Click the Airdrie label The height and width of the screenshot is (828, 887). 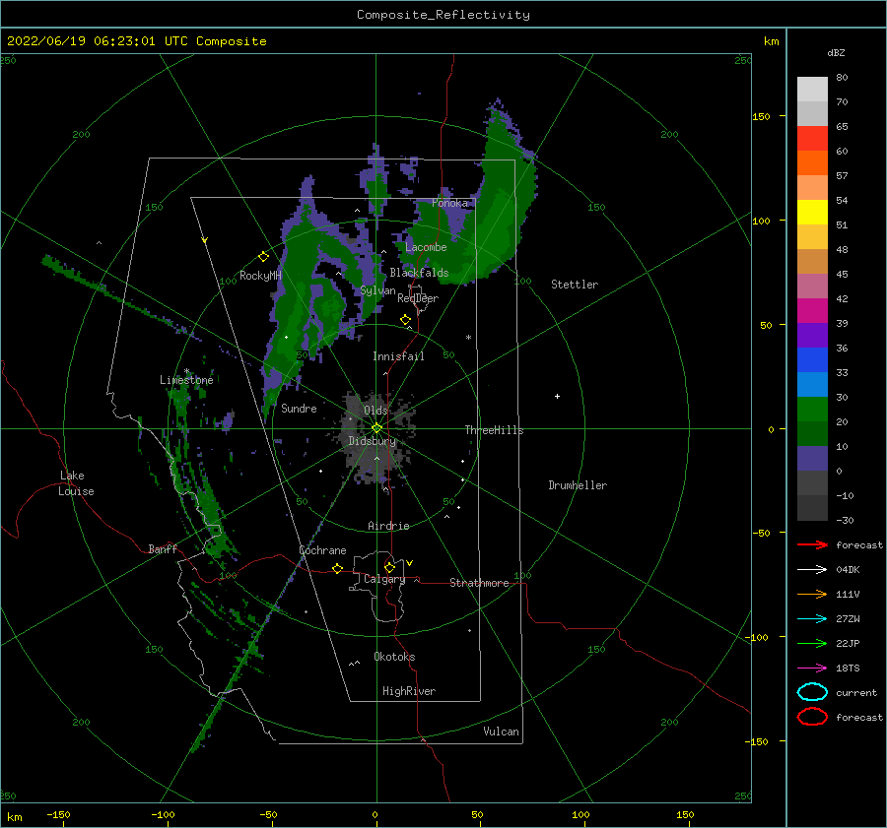point(388,526)
